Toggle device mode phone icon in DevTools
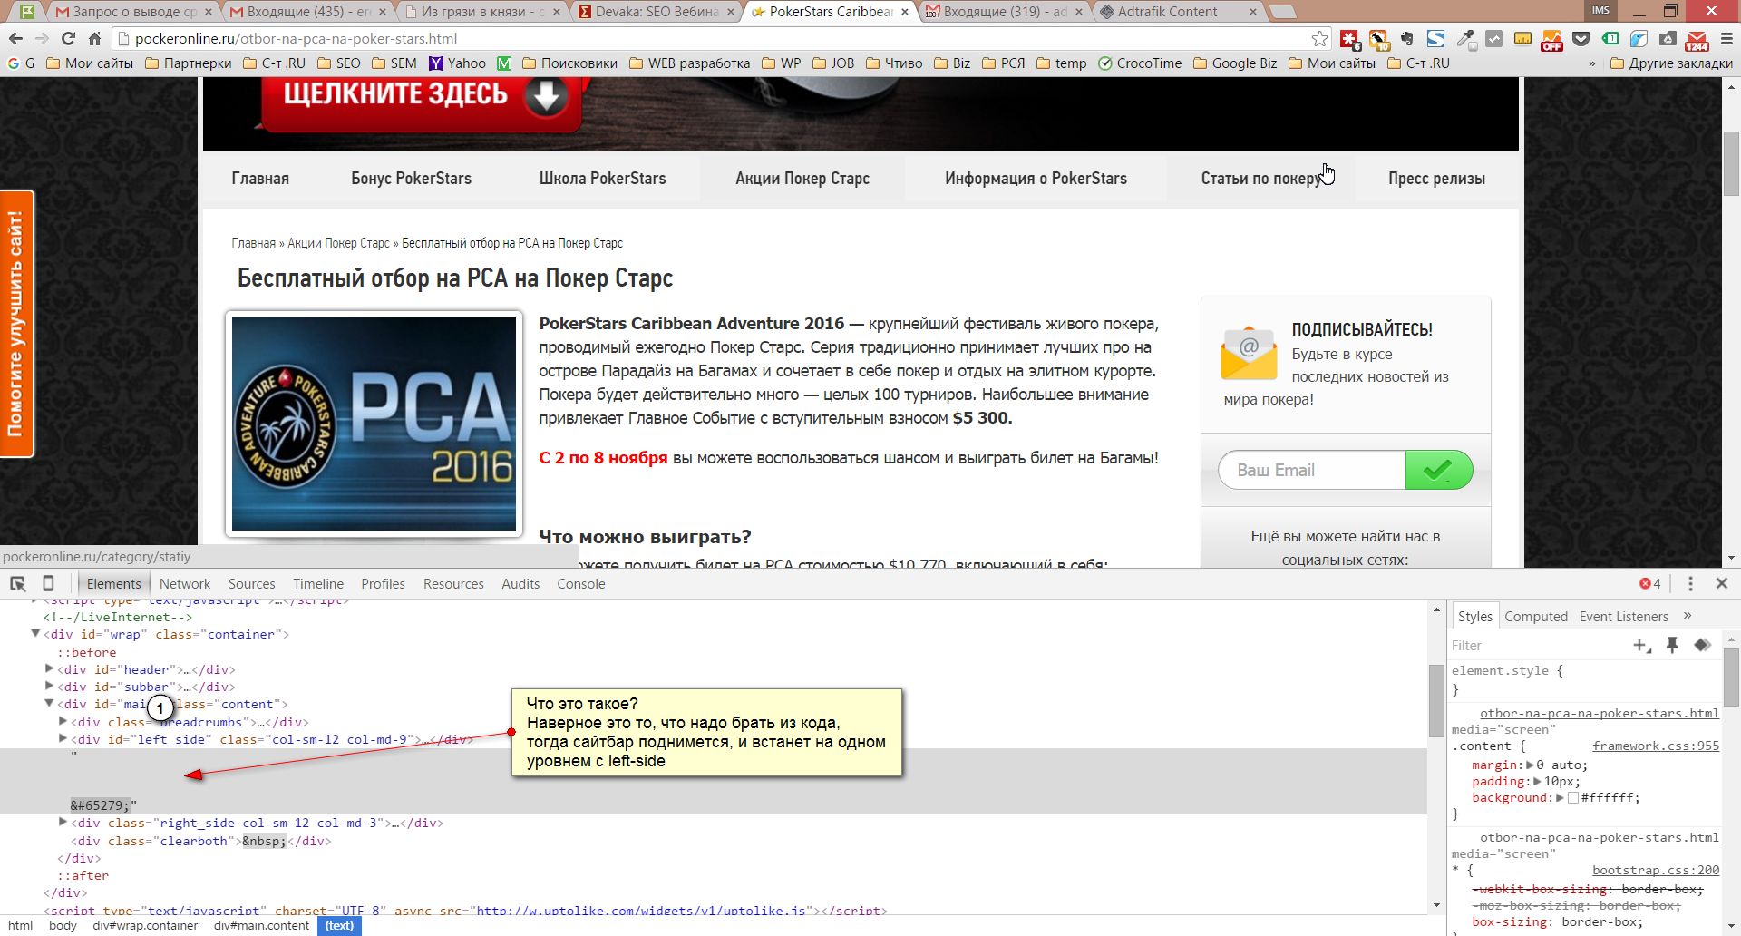Viewport: 1741px width, 936px height. [49, 584]
